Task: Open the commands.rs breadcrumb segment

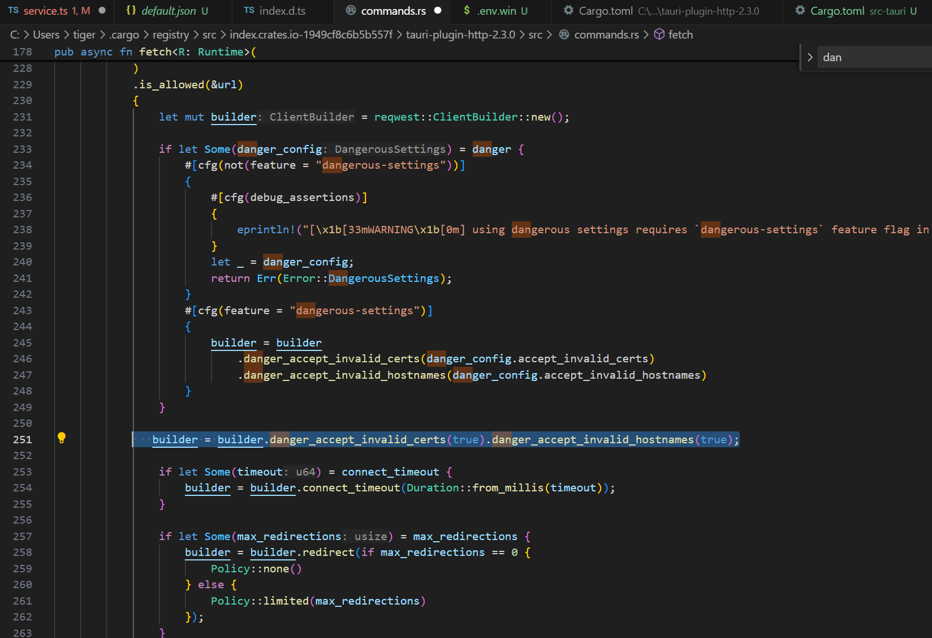Action: tap(606, 35)
